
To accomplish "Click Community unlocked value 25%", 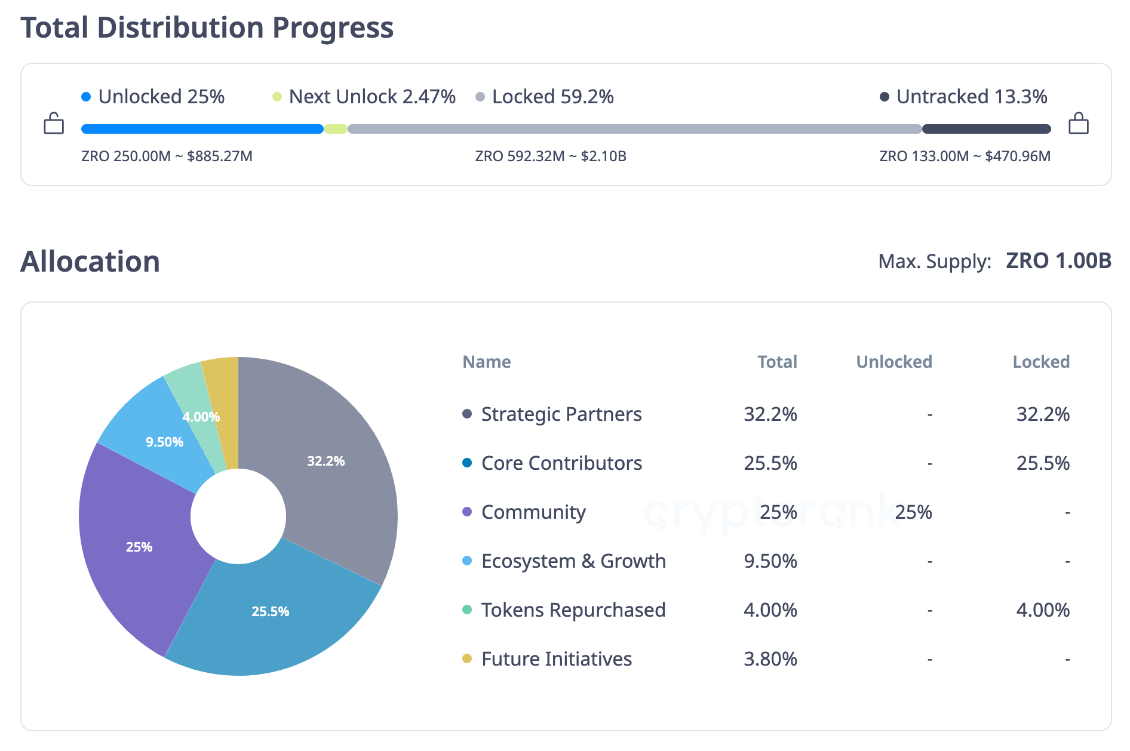I will 914,512.
